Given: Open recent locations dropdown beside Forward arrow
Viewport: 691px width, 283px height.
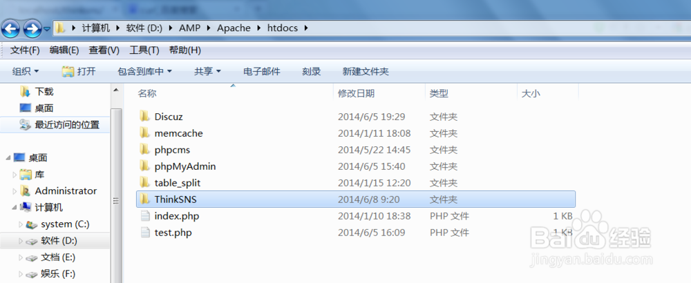Looking at the screenshot, I should tap(47, 29).
